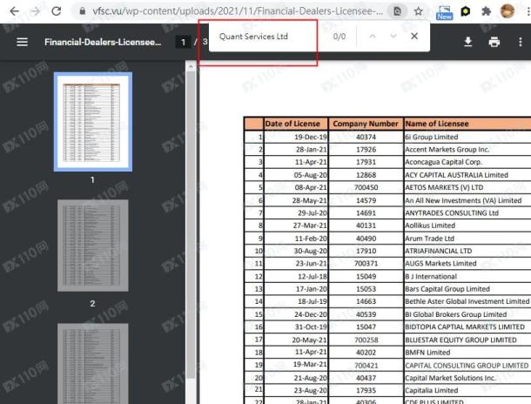Viewport: 531px width, 404px height.
Task: Click the '0/0' search match count
Action: tap(339, 37)
